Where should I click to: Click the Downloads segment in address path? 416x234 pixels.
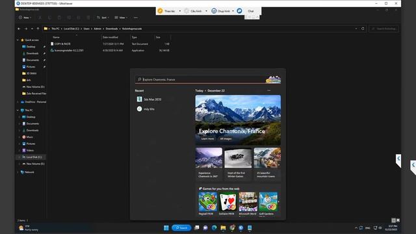point(112,29)
